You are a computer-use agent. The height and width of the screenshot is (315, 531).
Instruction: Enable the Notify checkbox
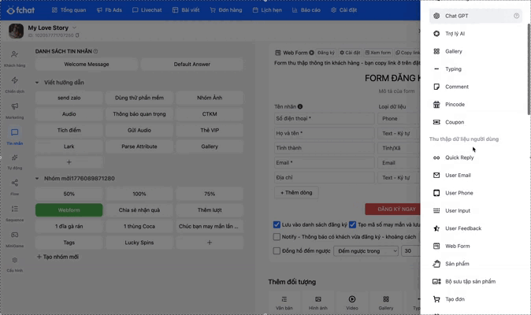pos(277,236)
